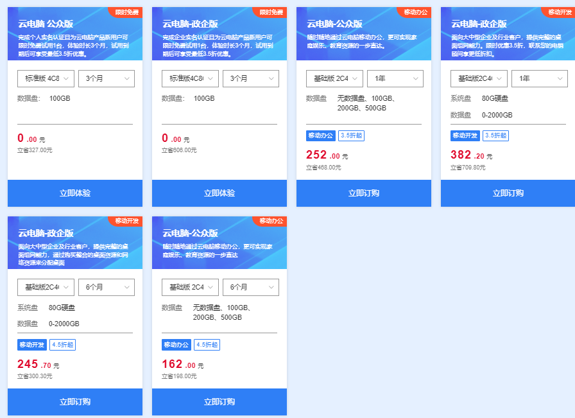Expand the 1年 duration dropdown in the 382.20元 card
Screen dimensions: 575x418
tap(540, 78)
